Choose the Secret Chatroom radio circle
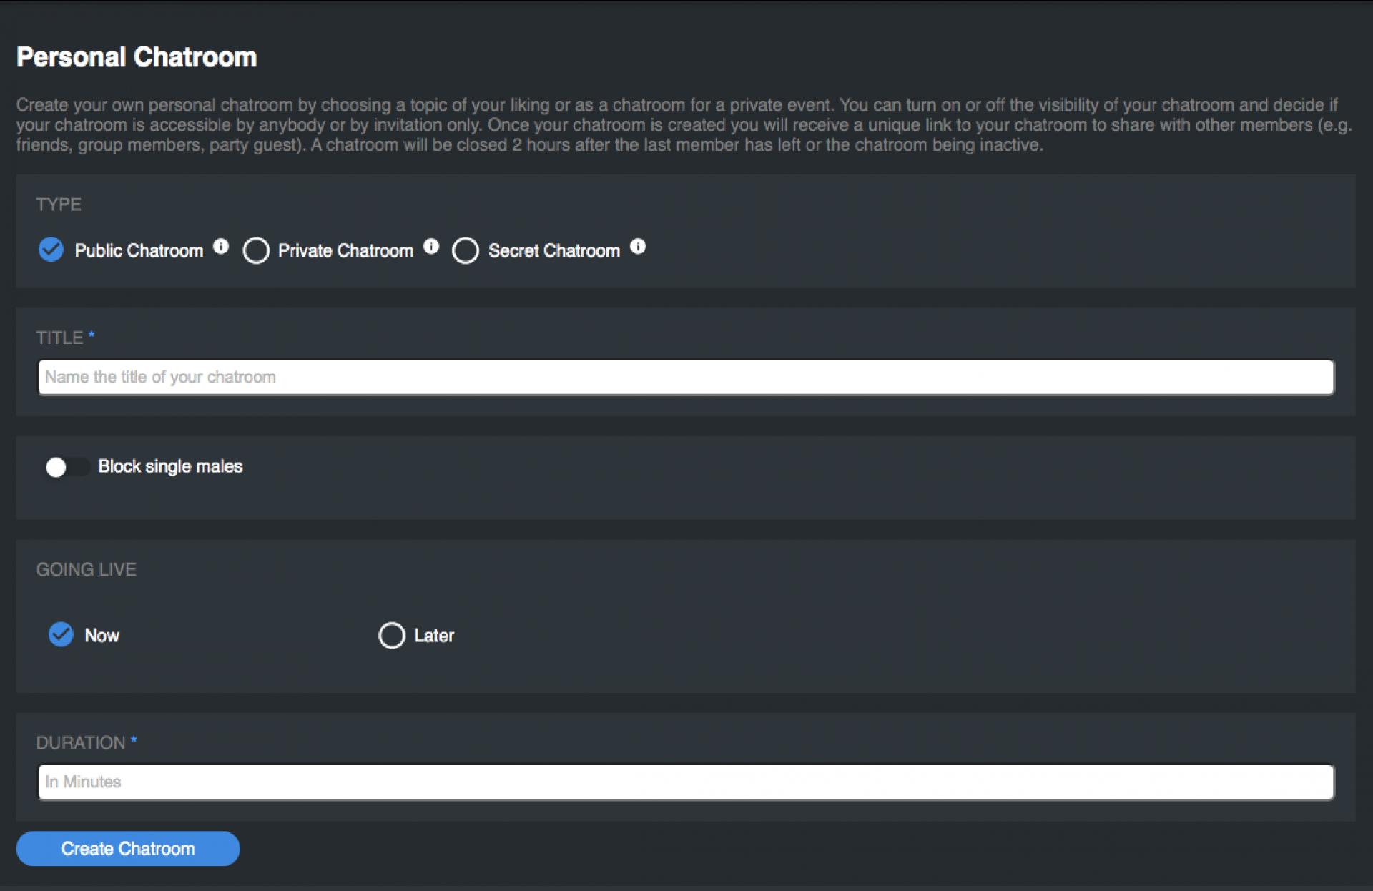Screen dimensions: 1373x891 (465, 251)
